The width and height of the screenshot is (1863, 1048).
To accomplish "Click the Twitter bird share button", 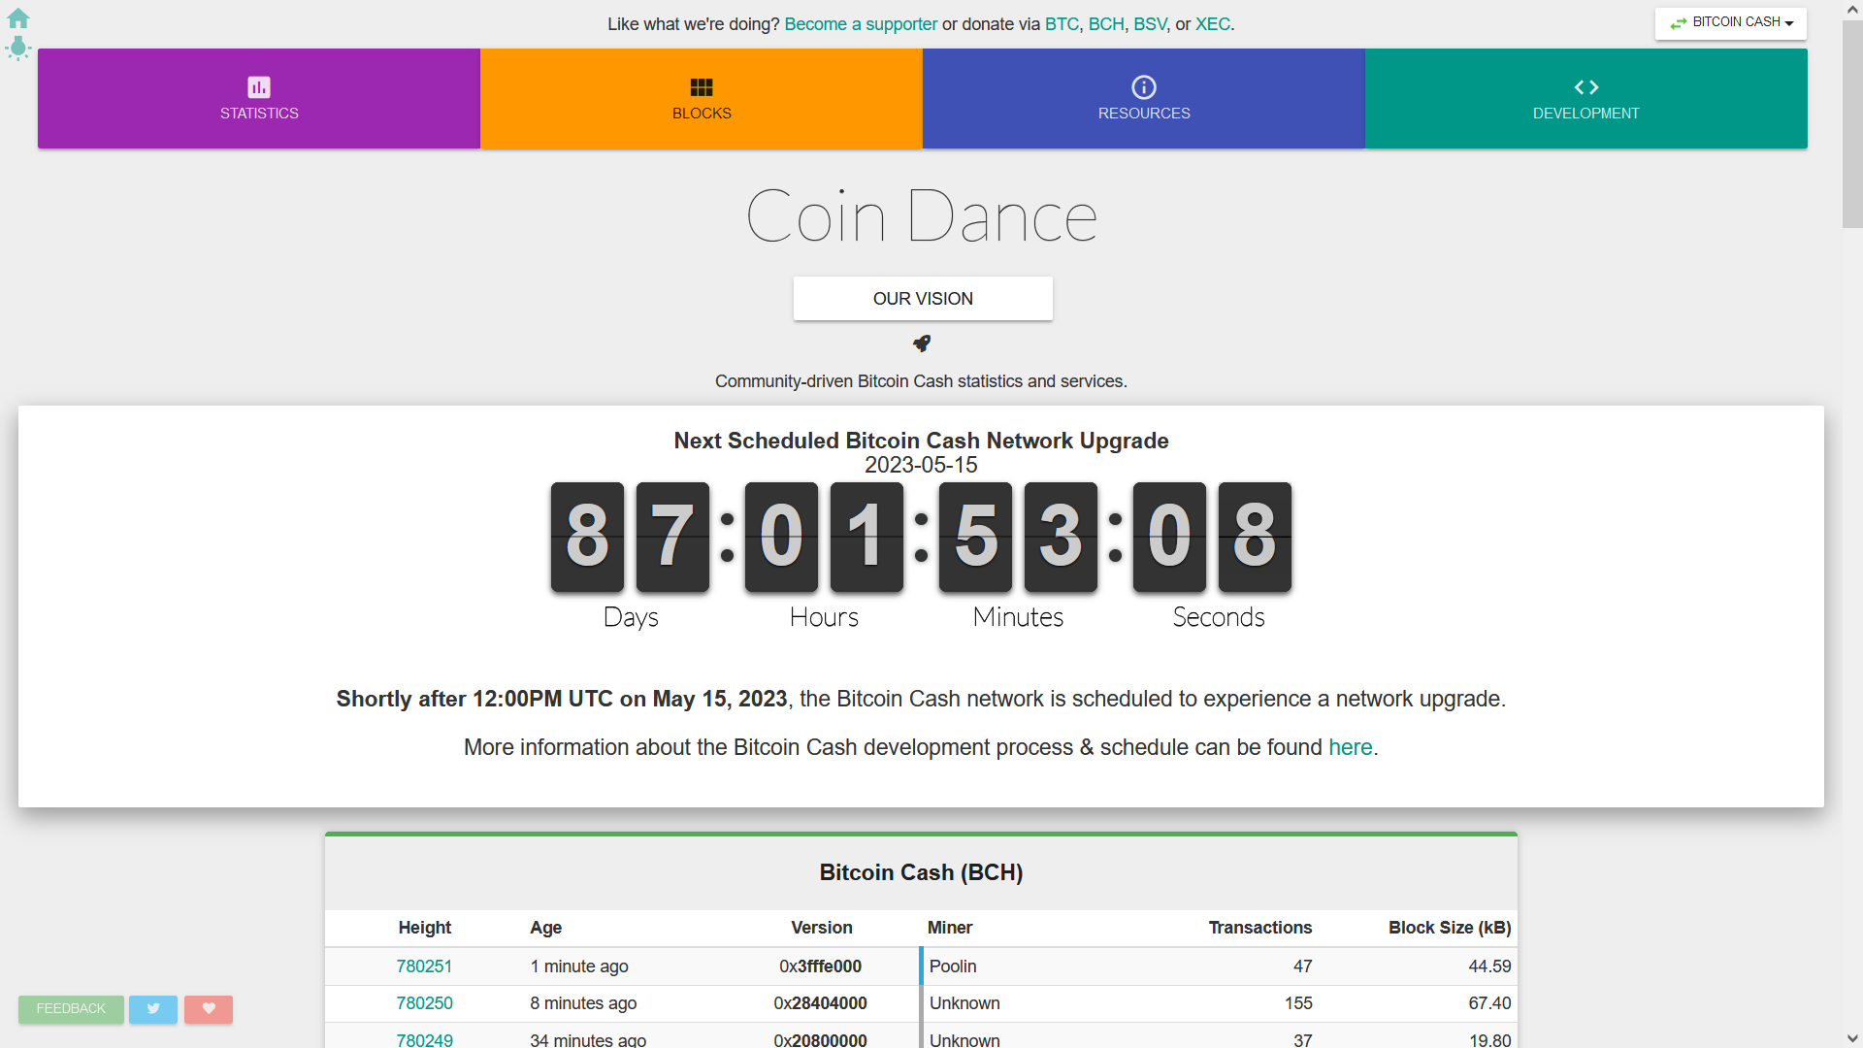I will click(x=153, y=1009).
